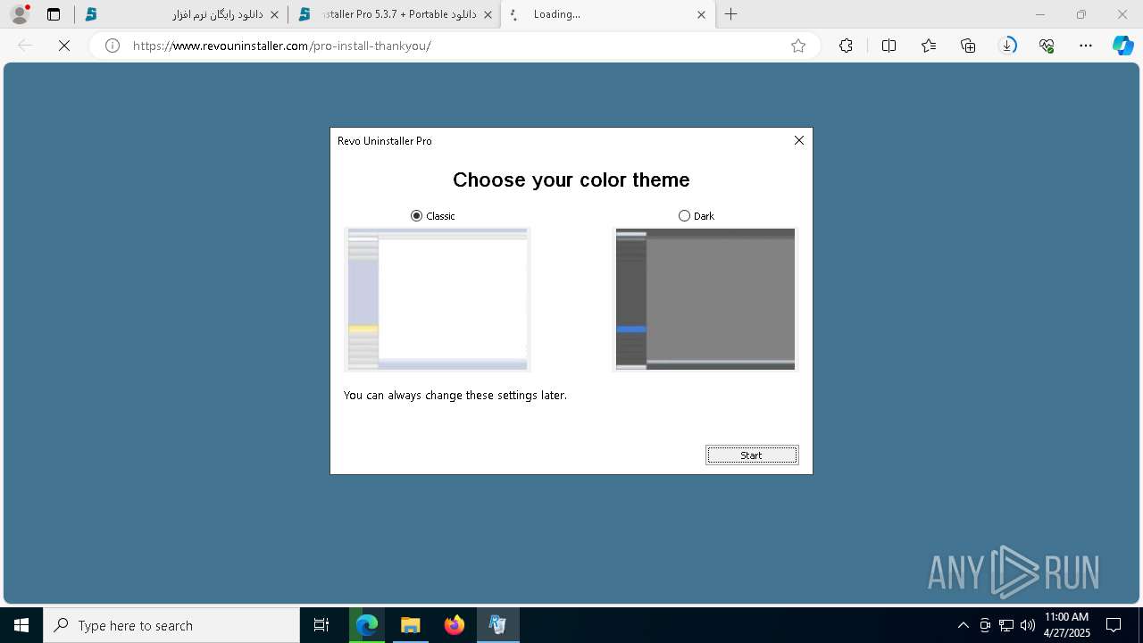Click the address bar URL field
The width and height of the screenshot is (1143, 643).
click(x=455, y=46)
